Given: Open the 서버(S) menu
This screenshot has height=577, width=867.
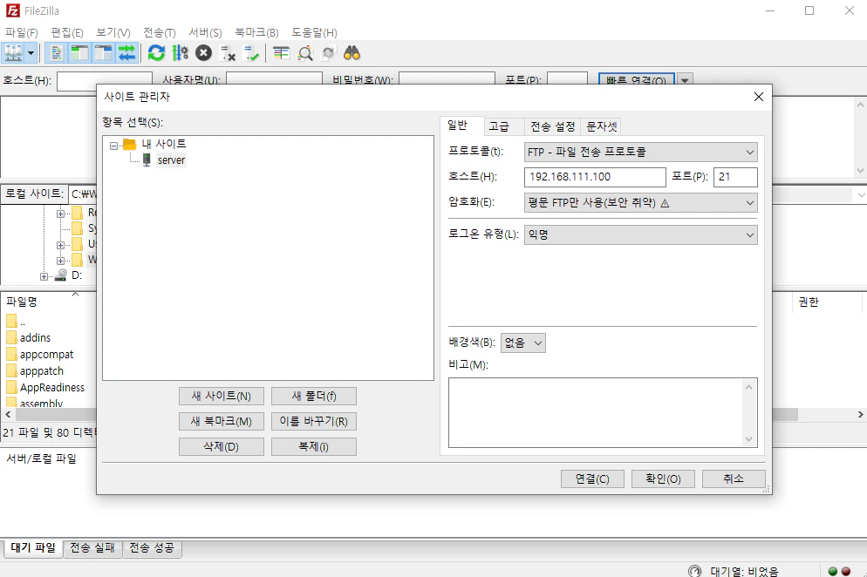Looking at the screenshot, I should point(205,32).
